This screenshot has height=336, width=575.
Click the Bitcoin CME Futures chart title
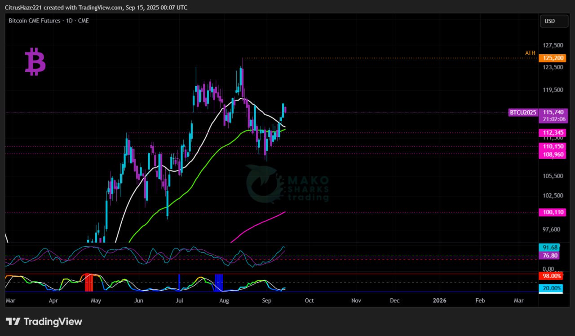click(x=49, y=21)
